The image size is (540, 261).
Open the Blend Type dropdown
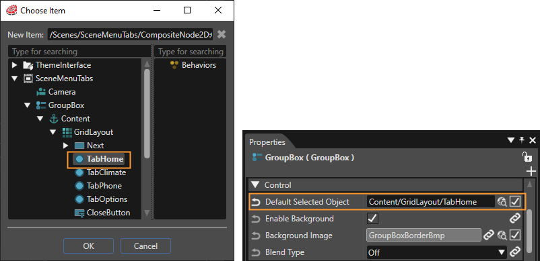point(436,252)
